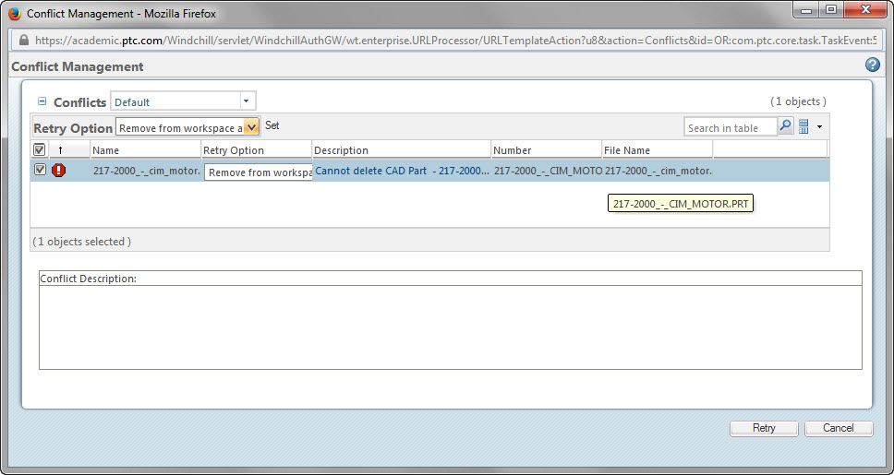This screenshot has width=894, height=475.
Task: Click in the Search in table field
Action: [731, 127]
